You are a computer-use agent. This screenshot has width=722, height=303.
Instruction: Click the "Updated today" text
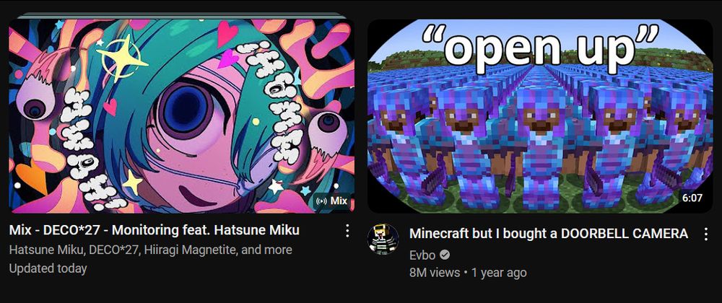point(48,268)
